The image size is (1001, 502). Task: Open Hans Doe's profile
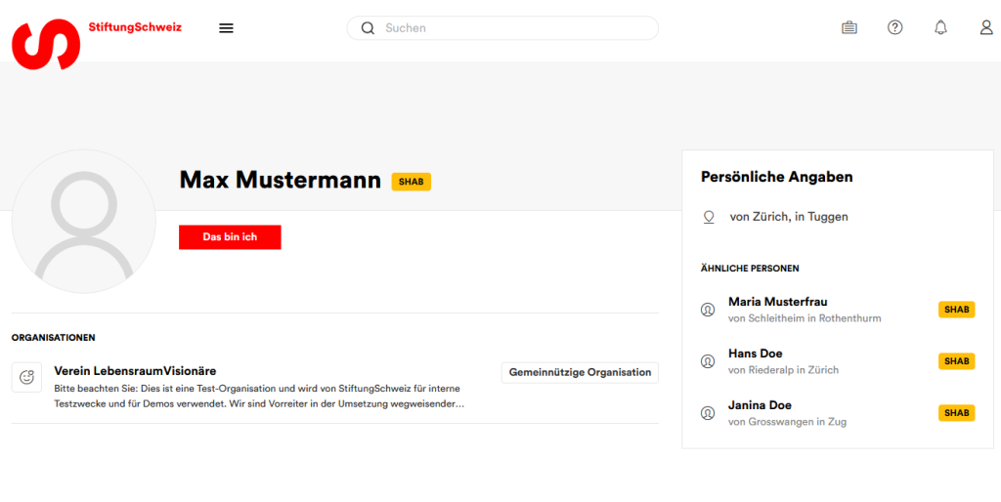click(755, 354)
